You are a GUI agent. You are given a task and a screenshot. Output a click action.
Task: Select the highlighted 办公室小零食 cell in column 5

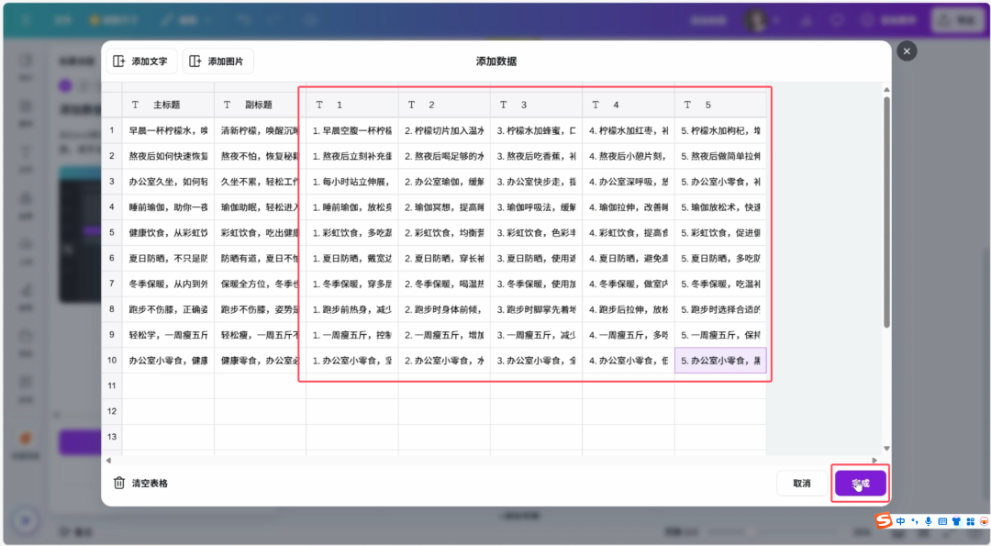coord(721,362)
